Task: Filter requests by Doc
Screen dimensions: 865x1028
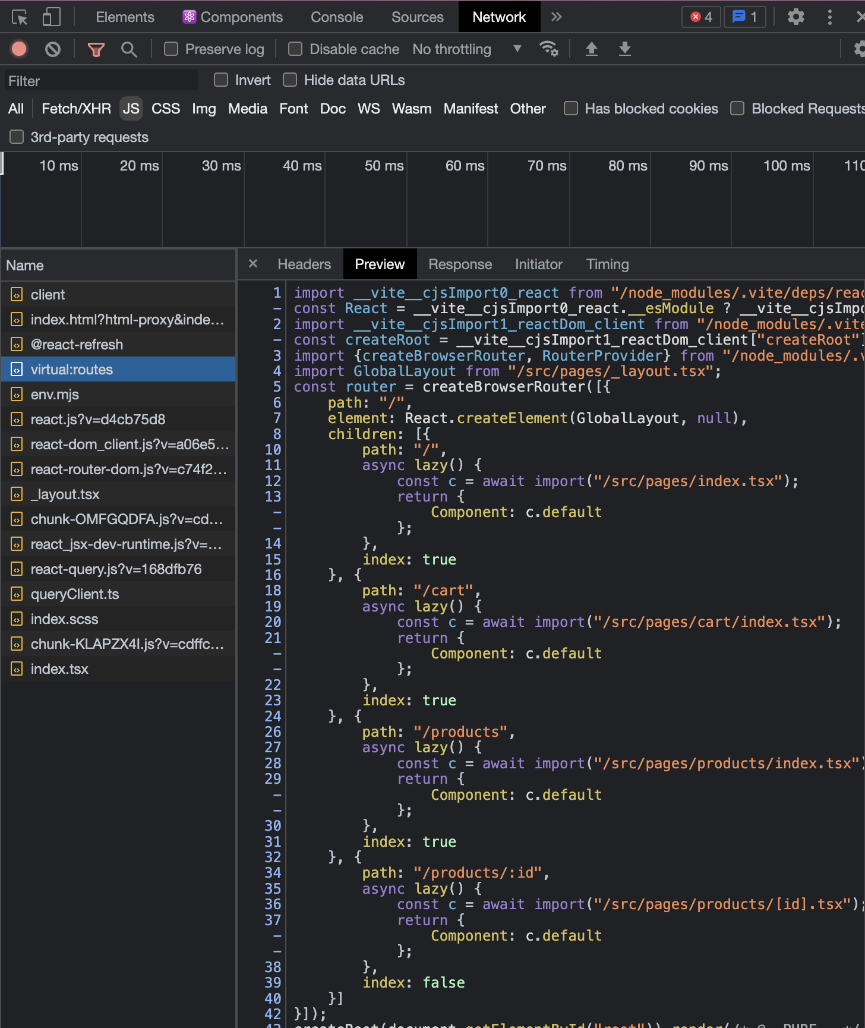Action: tap(333, 109)
